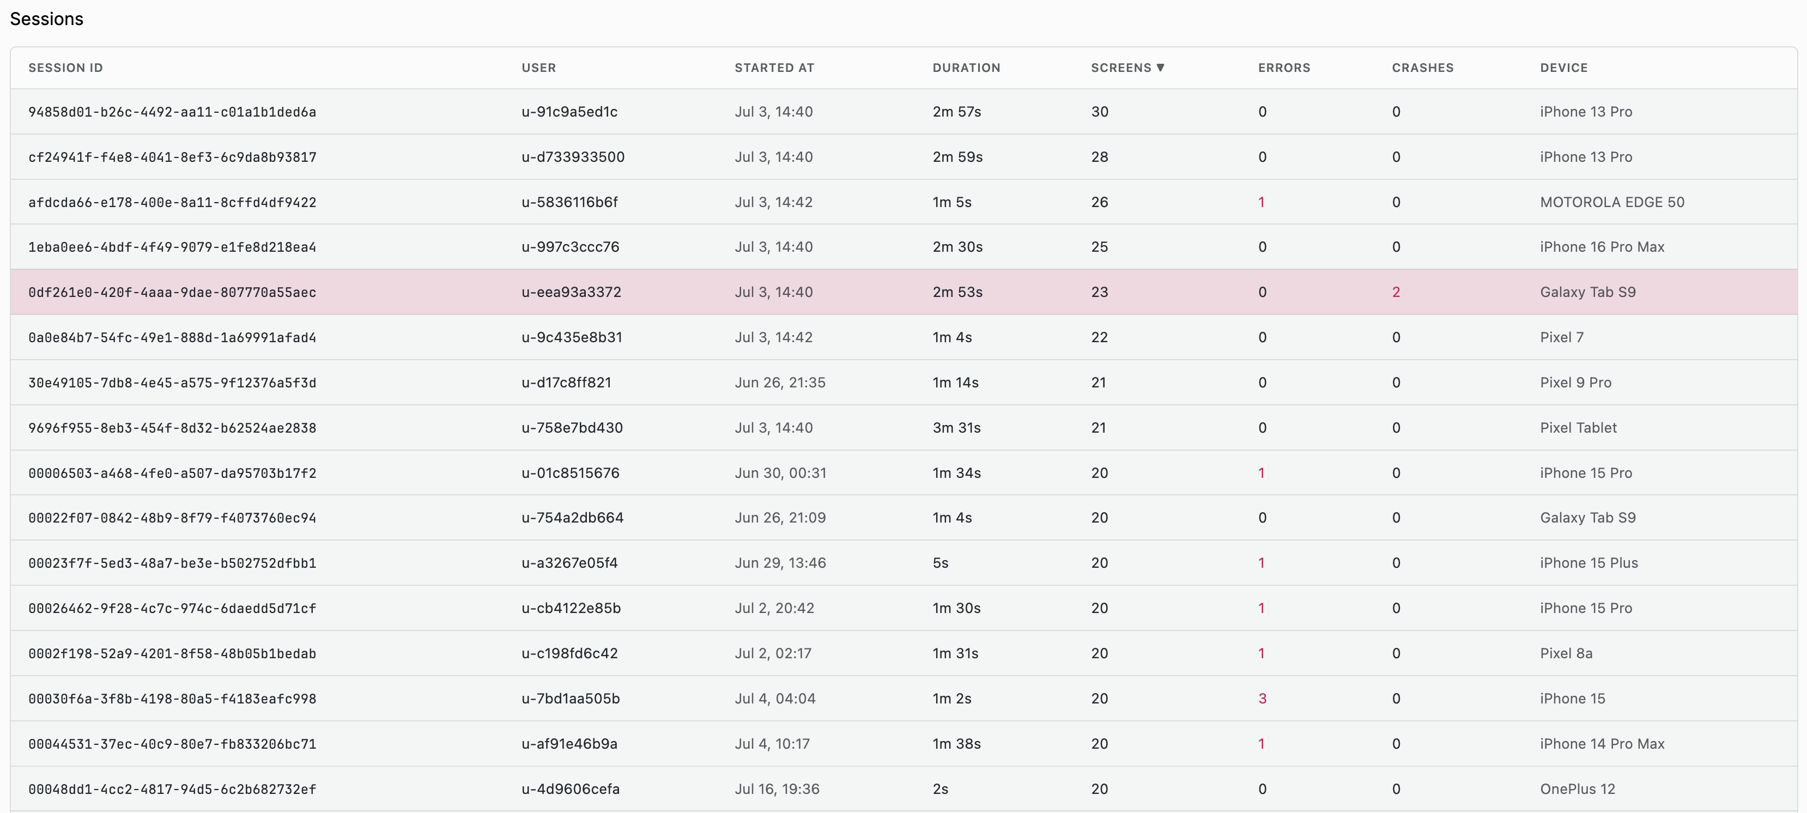
Task: Click duration 2m 57s
Action: [x=956, y=112]
